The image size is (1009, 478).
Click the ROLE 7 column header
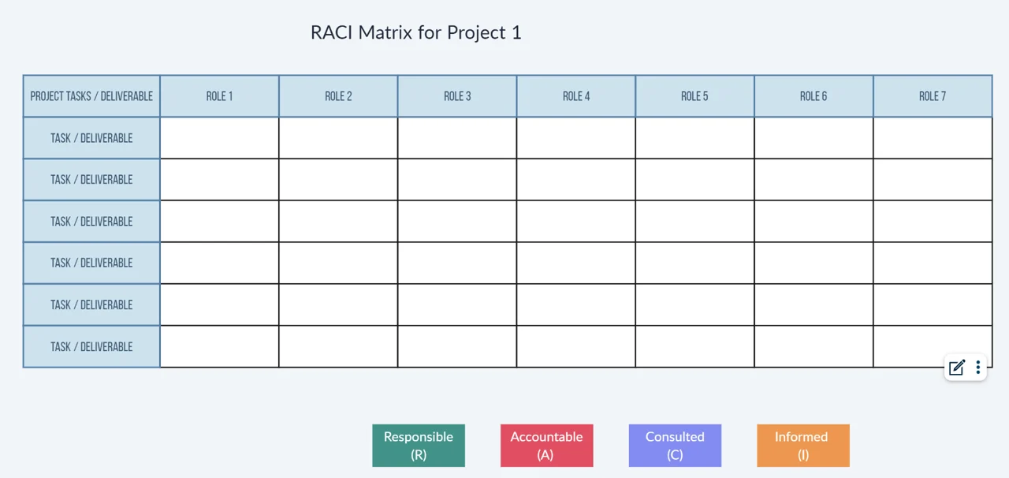pos(933,96)
